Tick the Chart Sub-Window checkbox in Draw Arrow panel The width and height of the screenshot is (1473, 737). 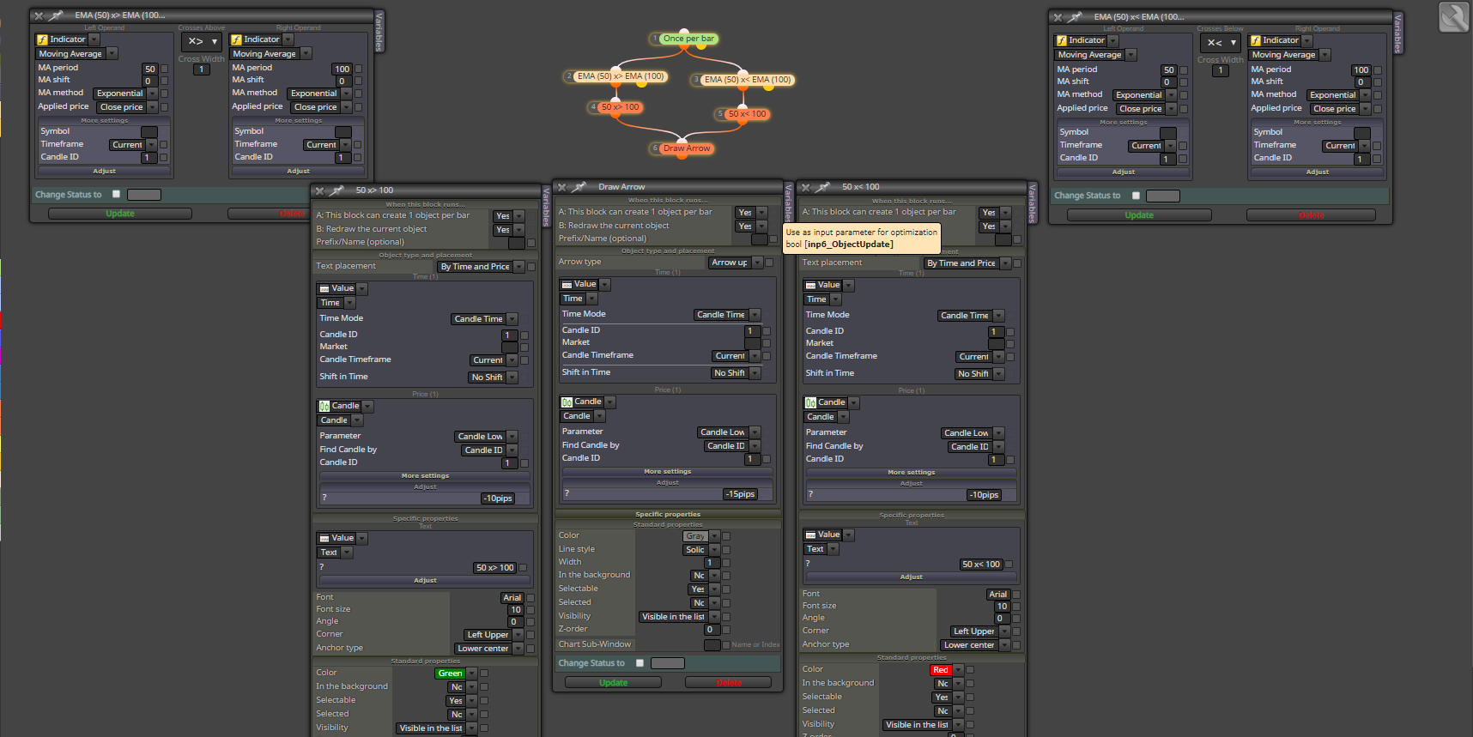(x=726, y=645)
